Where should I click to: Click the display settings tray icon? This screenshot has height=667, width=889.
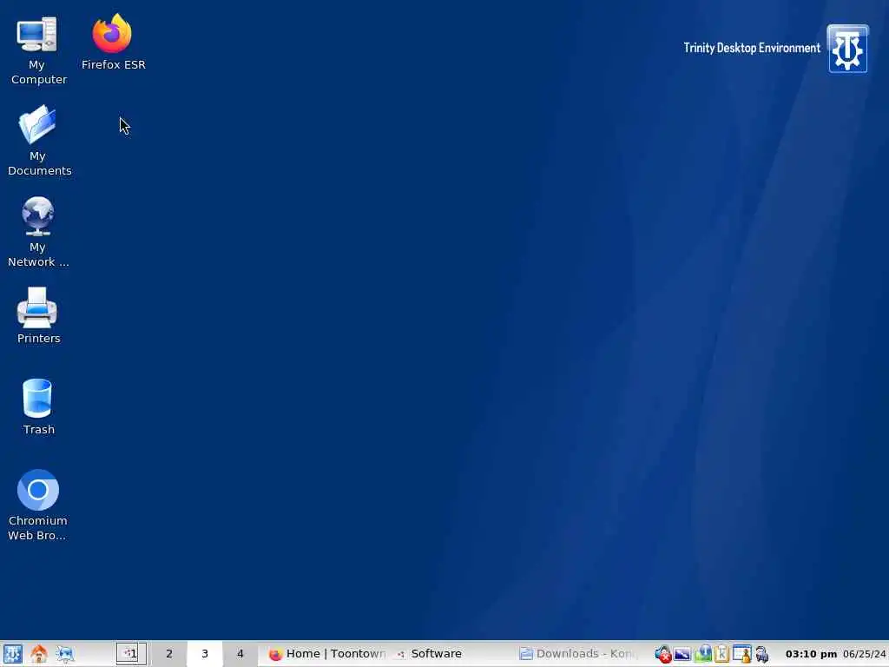(682, 654)
